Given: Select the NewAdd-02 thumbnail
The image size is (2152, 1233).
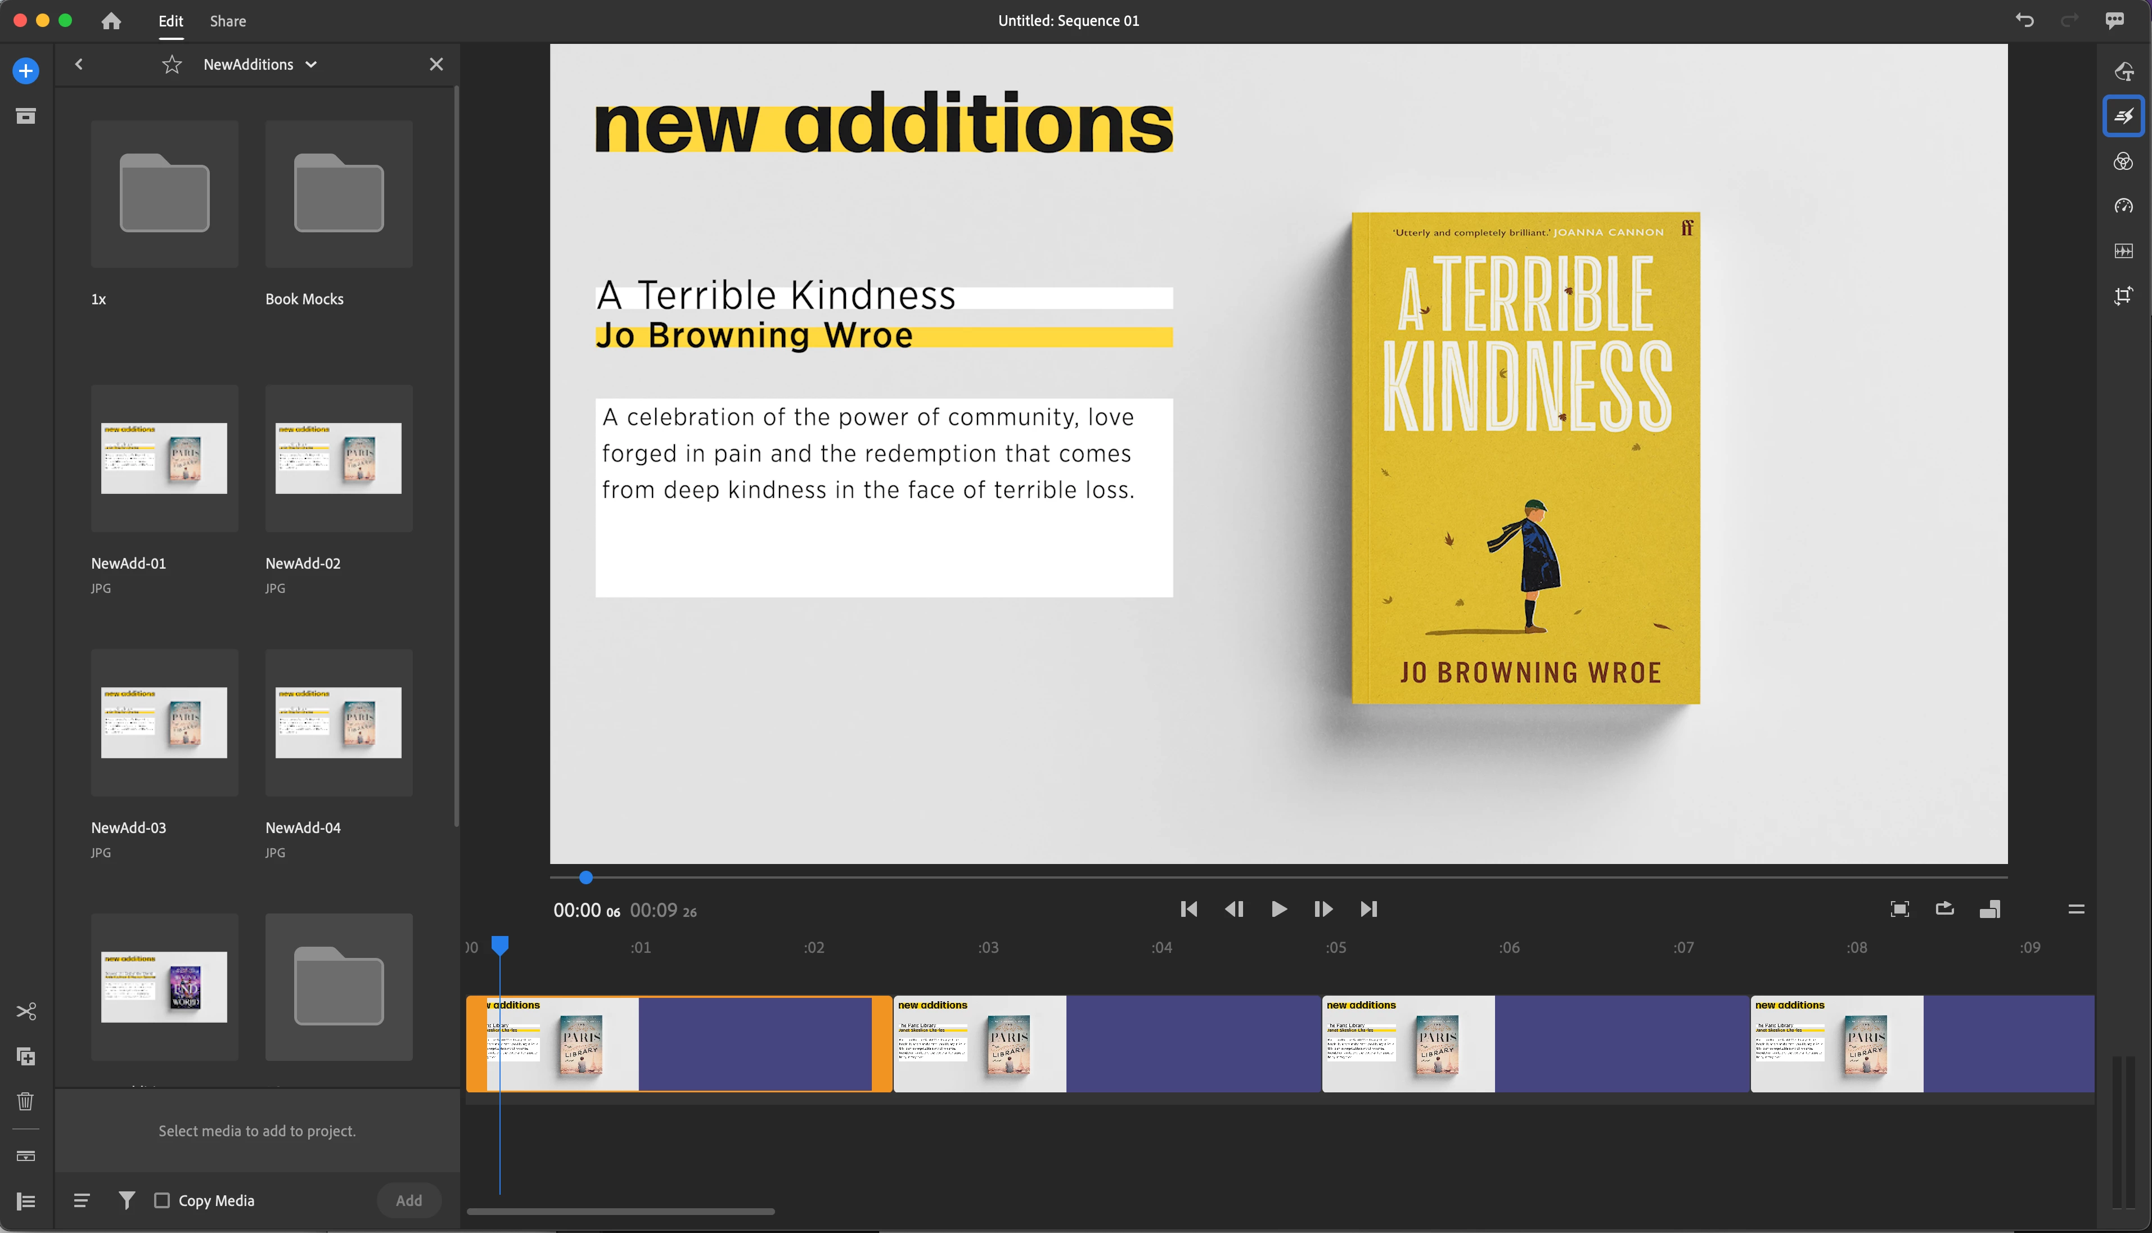Looking at the screenshot, I should (x=339, y=458).
